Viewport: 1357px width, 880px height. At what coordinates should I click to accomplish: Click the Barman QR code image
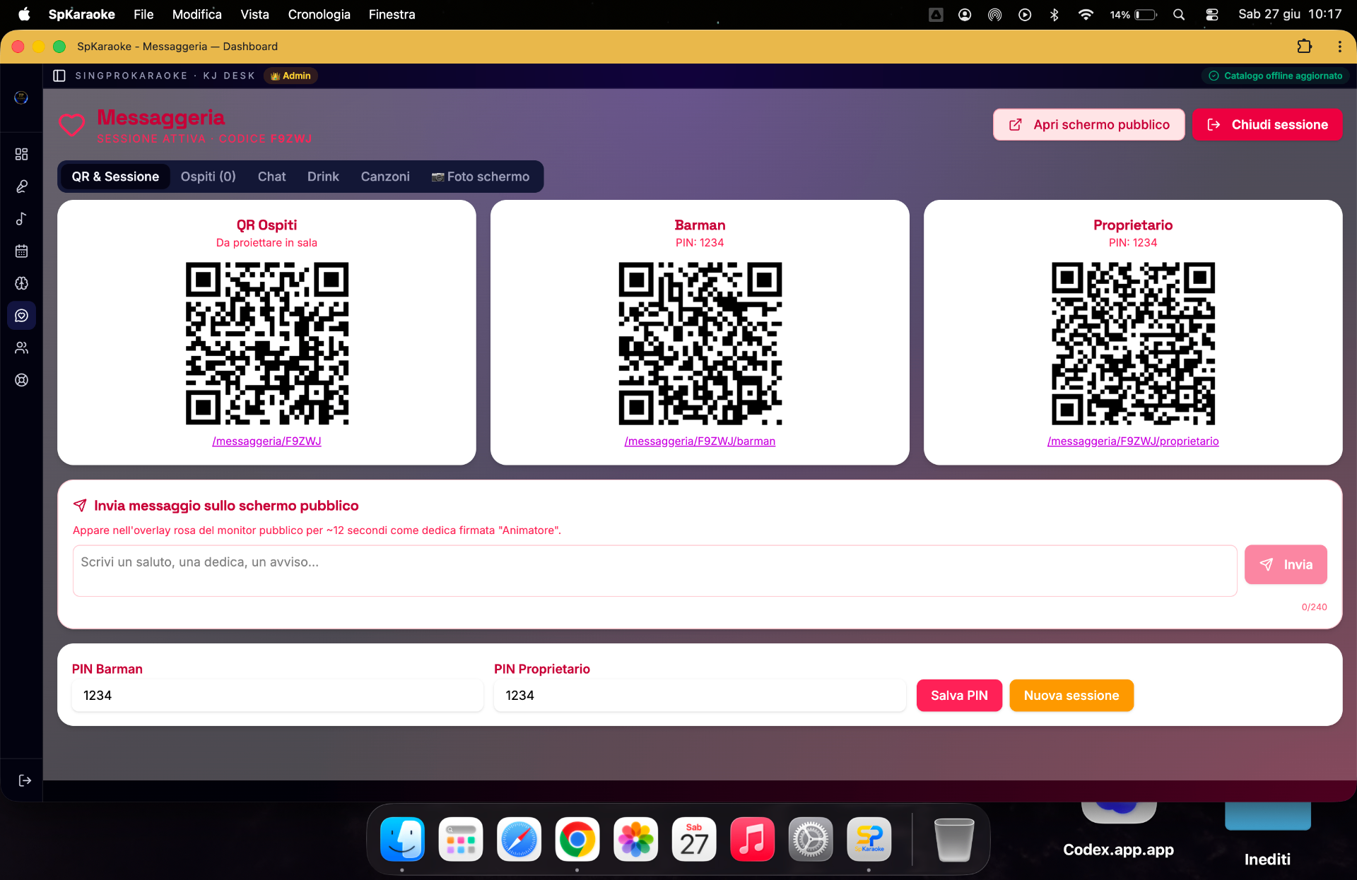pyautogui.click(x=700, y=344)
